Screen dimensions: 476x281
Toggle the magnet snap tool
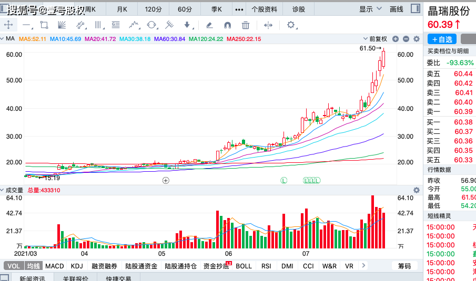point(227,25)
